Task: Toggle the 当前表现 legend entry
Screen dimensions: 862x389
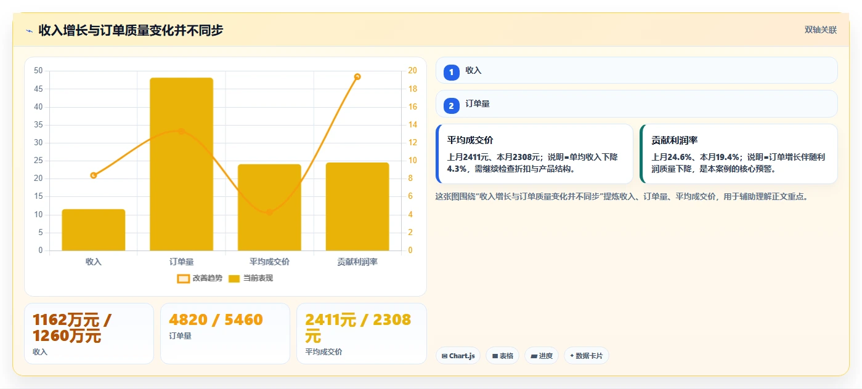Action: tap(250, 278)
